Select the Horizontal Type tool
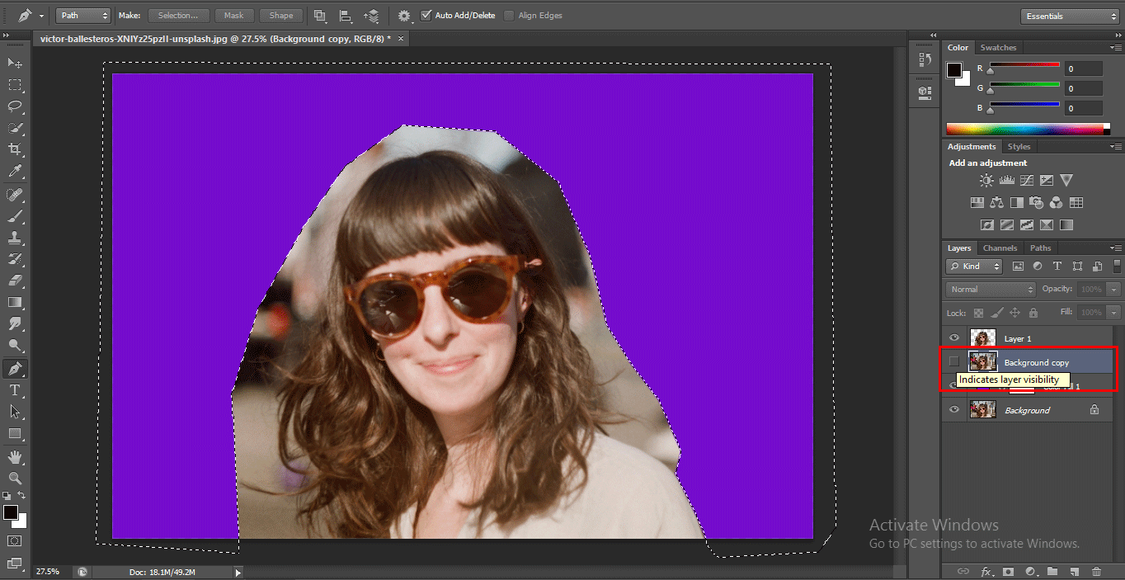1125x580 pixels. (x=15, y=389)
